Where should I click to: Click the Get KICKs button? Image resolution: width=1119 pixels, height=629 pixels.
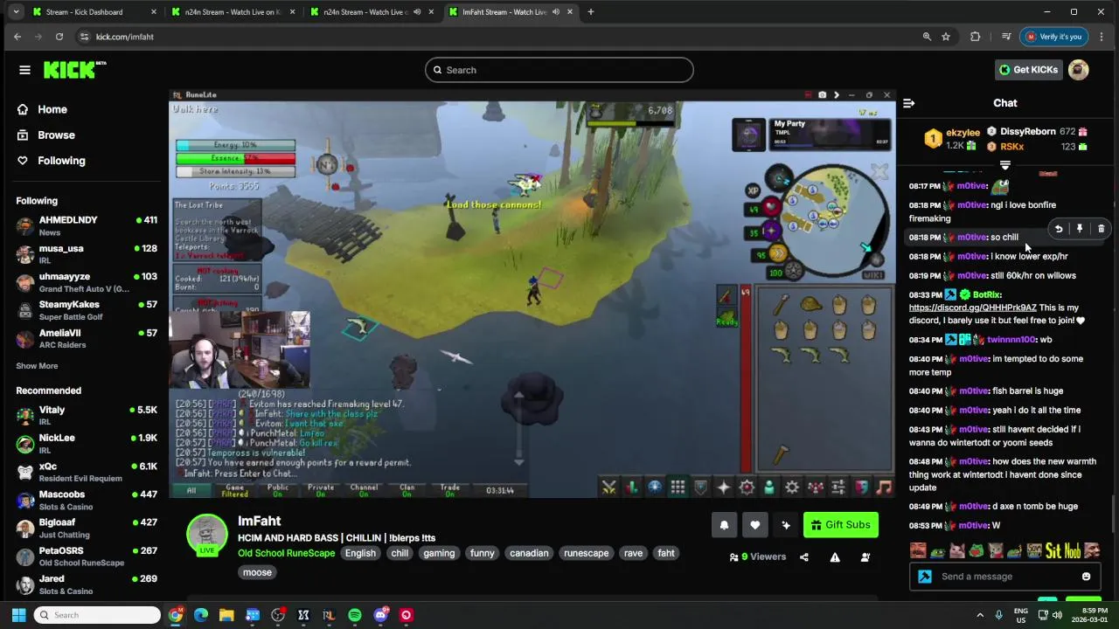pos(1028,70)
